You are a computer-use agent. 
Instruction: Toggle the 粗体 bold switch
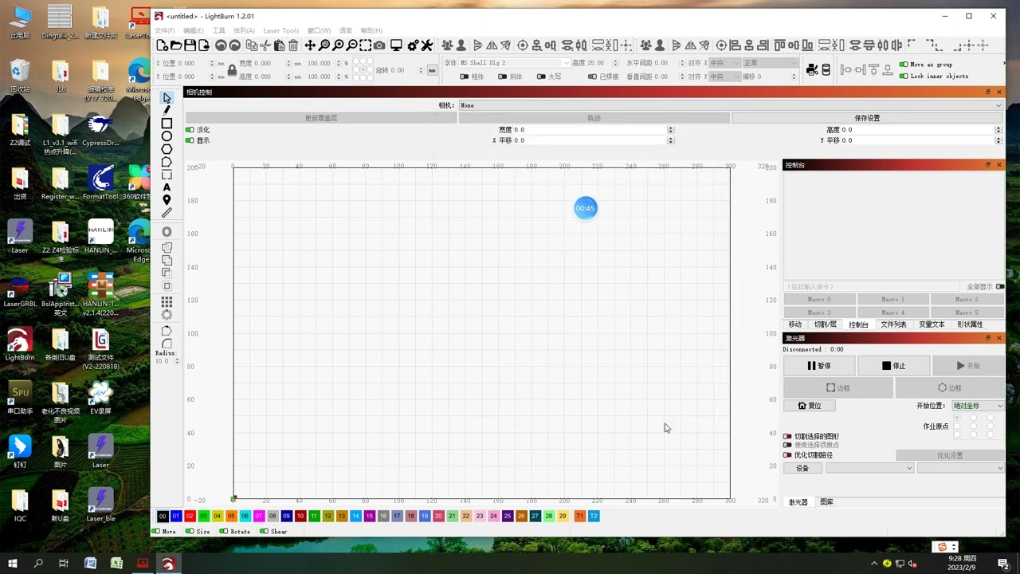pyautogui.click(x=464, y=77)
